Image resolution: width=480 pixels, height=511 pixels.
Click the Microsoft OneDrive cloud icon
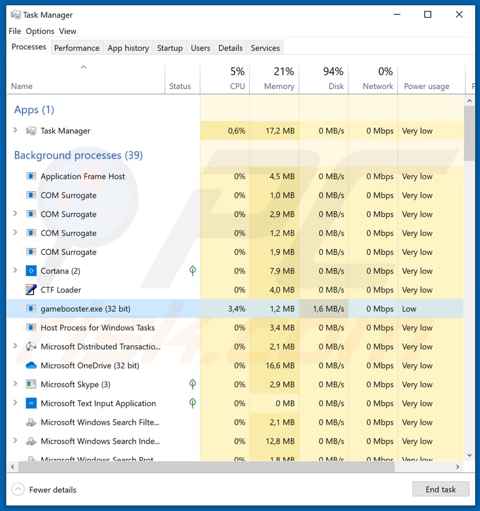tap(31, 365)
